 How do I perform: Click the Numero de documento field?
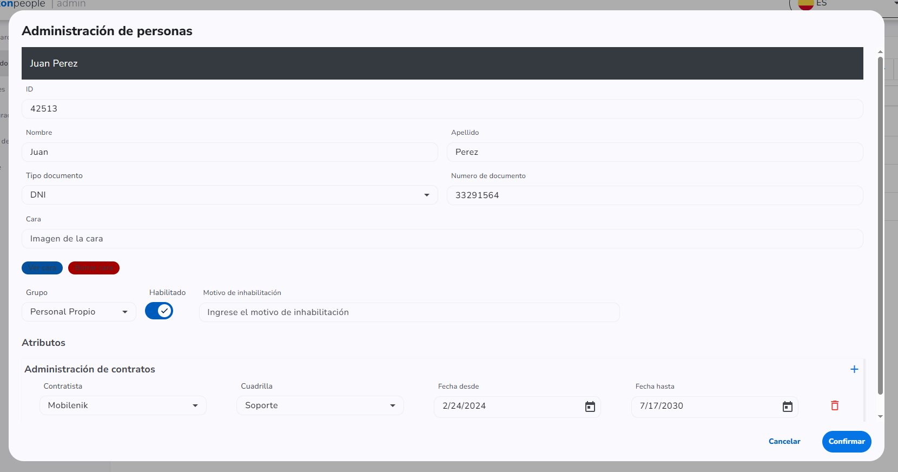coord(655,195)
